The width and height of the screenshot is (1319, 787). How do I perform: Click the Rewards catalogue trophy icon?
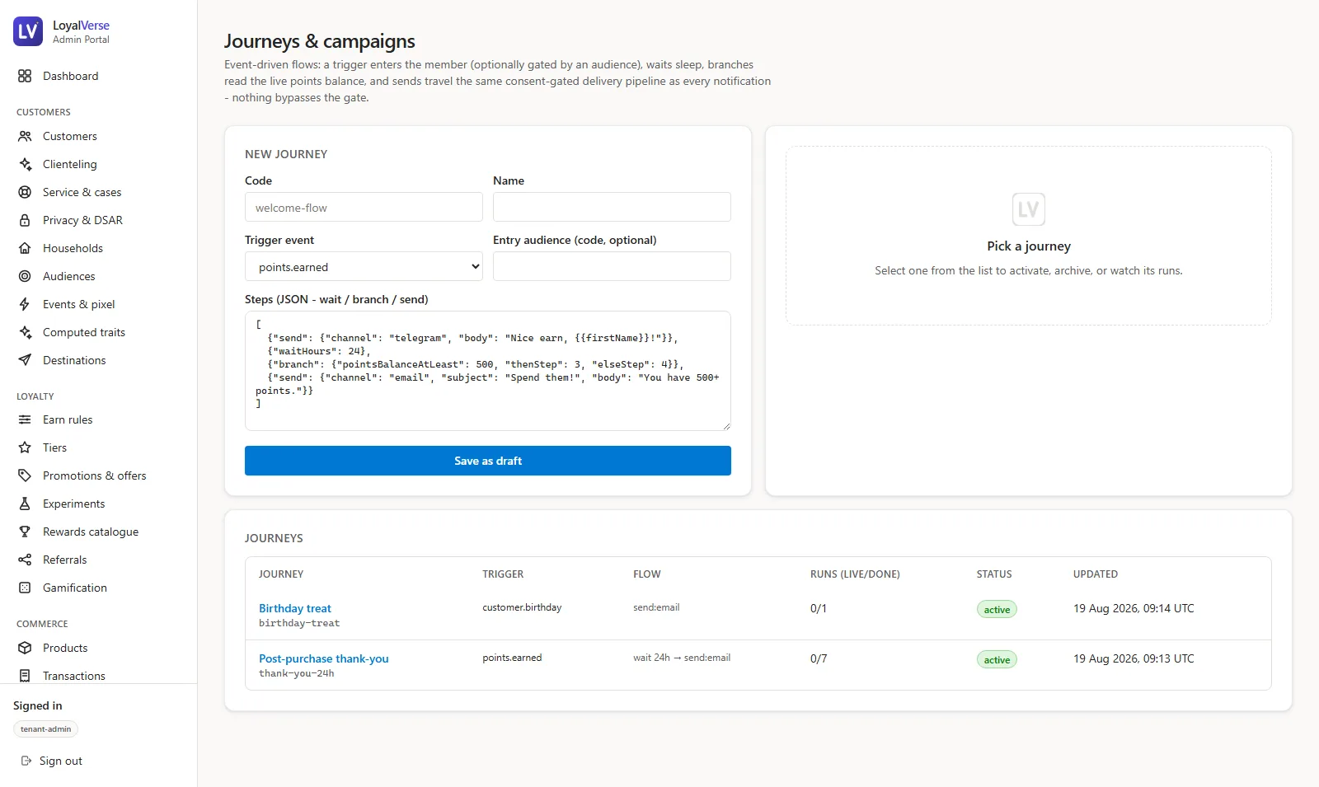pyautogui.click(x=25, y=532)
